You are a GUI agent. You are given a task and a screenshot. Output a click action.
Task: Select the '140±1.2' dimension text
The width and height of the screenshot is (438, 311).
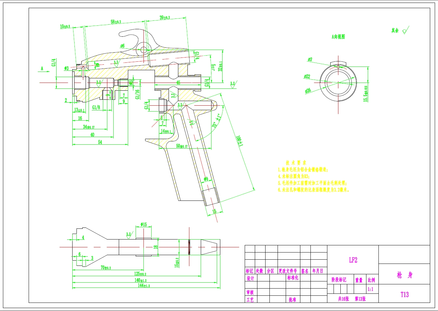click(141, 280)
